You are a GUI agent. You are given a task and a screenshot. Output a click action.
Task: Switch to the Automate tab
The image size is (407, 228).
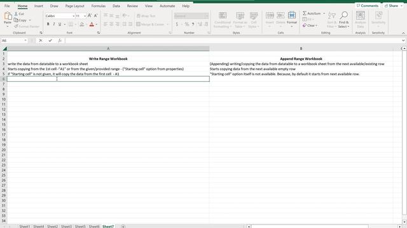167,6
